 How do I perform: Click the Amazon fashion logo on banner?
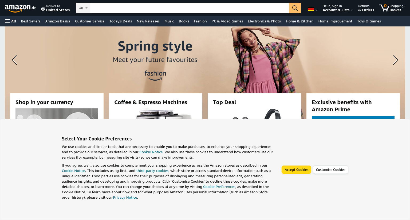coord(155,75)
